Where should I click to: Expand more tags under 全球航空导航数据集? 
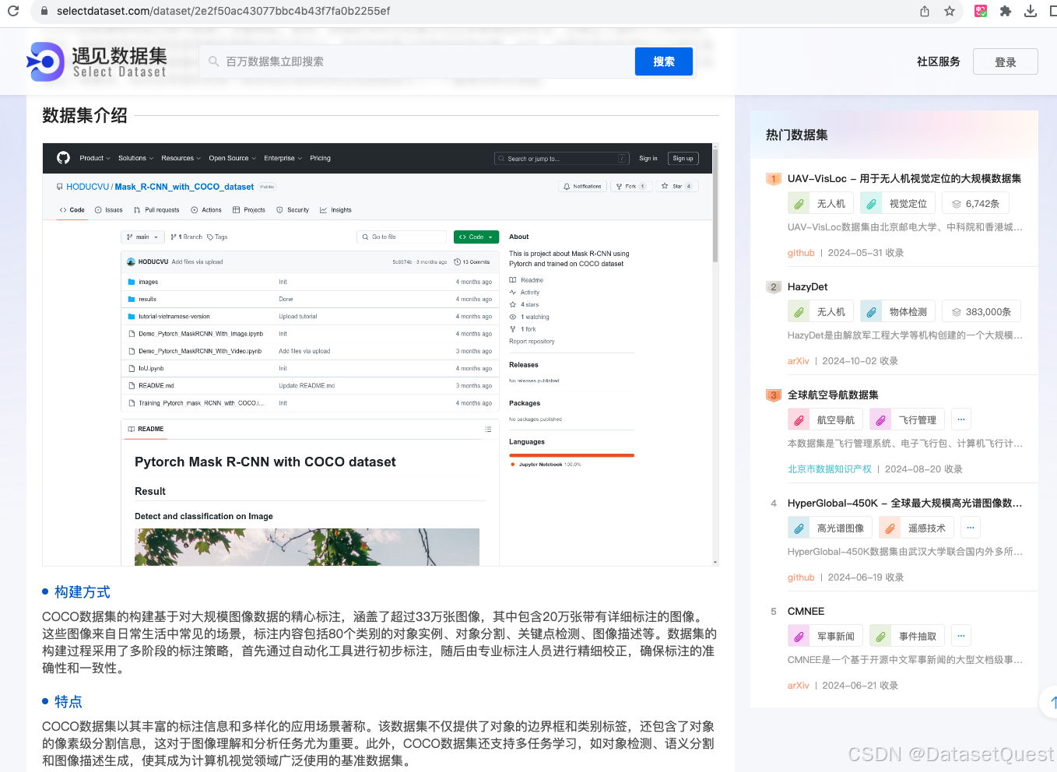click(x=961, y=419)
